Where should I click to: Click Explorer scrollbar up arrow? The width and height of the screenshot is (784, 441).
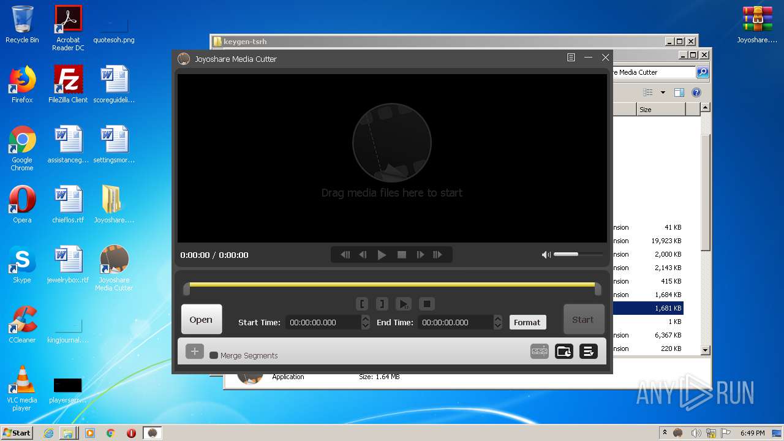(x=706, y=107)
